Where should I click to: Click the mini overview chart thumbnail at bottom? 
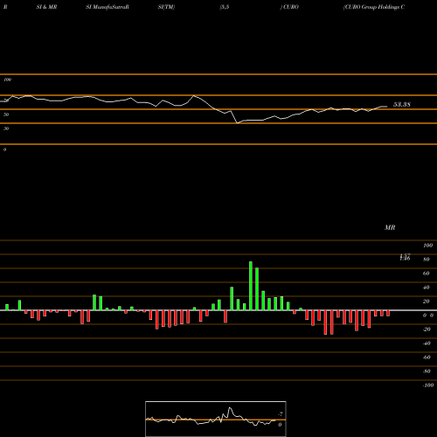tap(216, 419)
